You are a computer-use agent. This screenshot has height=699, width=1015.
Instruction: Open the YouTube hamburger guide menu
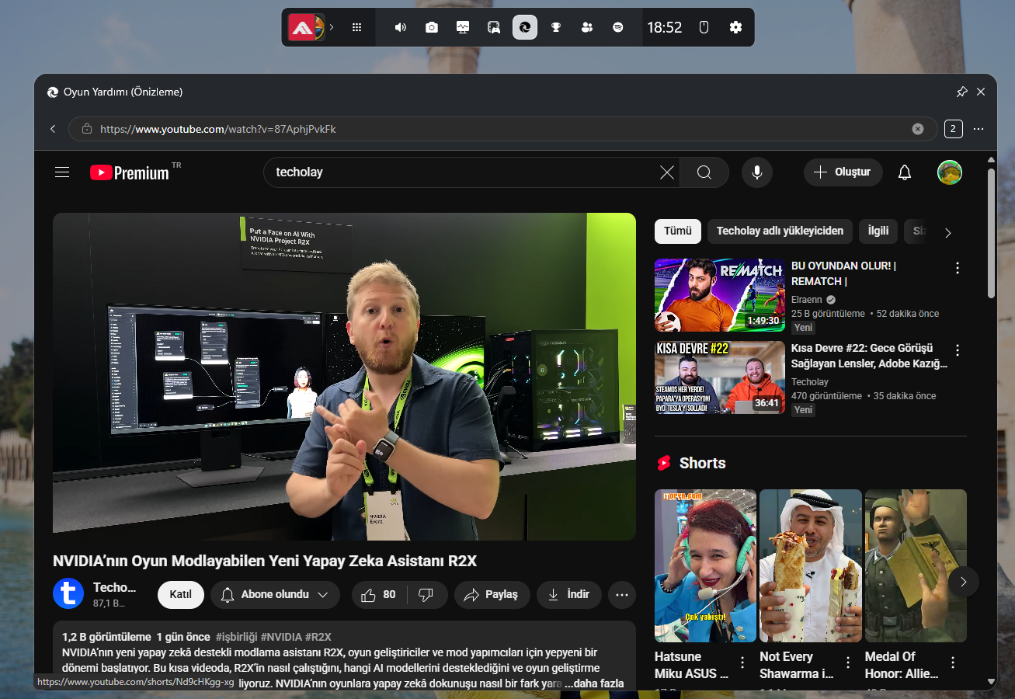62,172
